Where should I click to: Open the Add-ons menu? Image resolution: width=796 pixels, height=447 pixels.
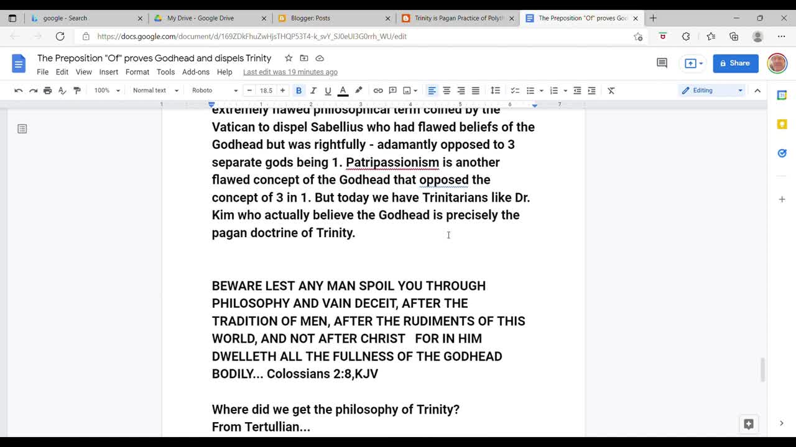coord(196,72)
